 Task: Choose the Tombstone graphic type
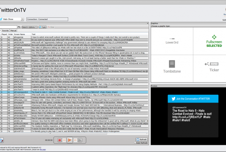172,68
